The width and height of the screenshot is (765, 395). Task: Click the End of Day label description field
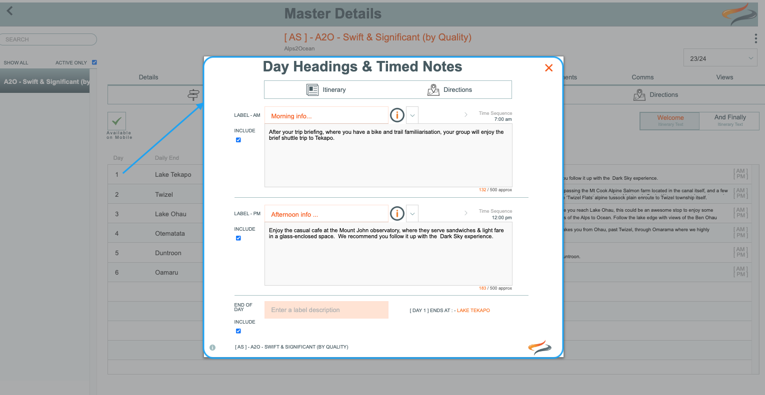[326, 310]
